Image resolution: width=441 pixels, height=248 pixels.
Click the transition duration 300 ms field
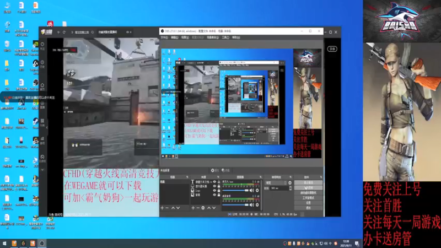279,188
